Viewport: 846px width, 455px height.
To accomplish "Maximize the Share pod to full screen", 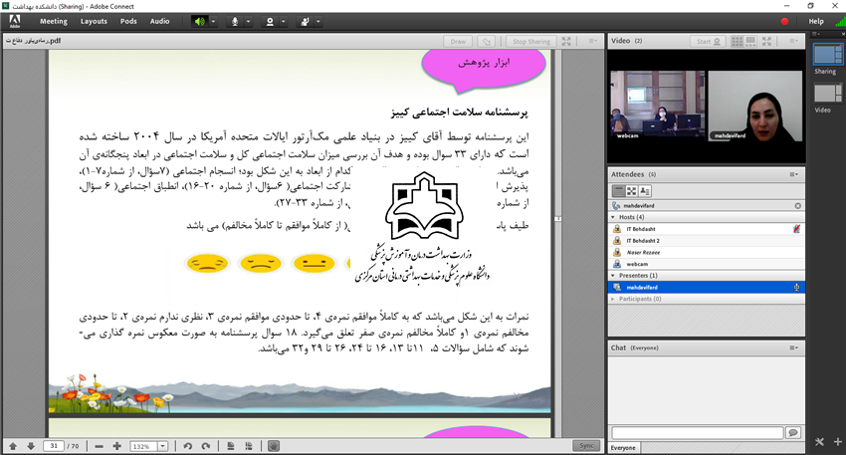I will 566,41.
